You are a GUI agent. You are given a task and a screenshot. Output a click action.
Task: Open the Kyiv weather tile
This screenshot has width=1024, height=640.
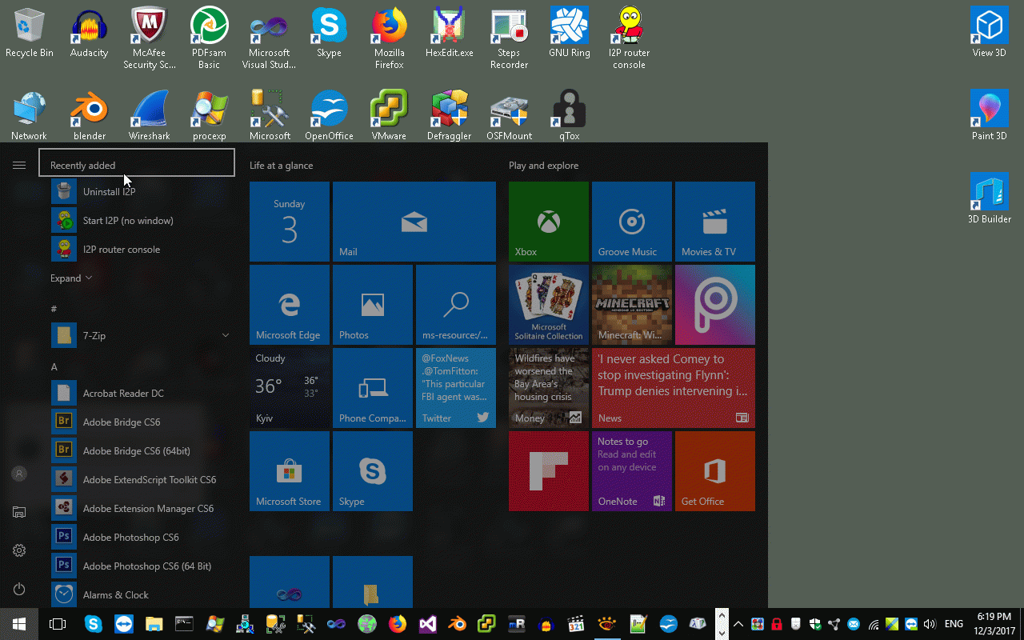(x=290, y=388)
